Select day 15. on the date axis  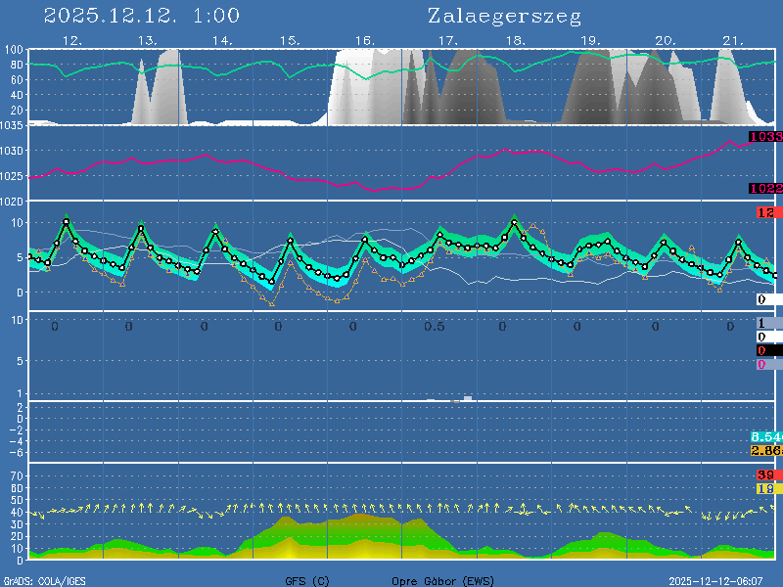click(x=290, y=41)
